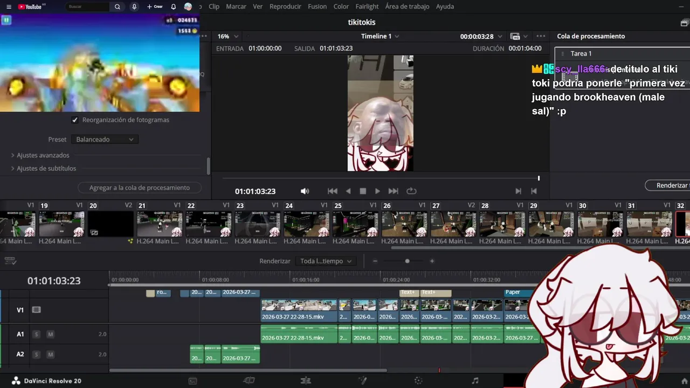
Task: Select clip thumbnail number 27
Action: pos(453,224)
